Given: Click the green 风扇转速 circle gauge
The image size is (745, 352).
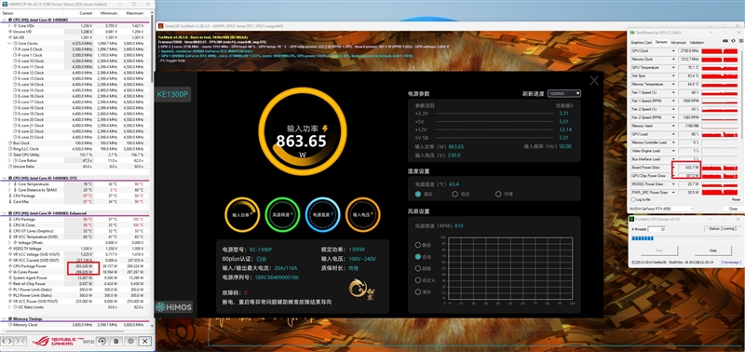Looking at the screenshot, I should point(282,215).
